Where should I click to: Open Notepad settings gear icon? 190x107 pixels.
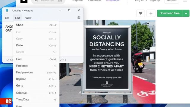(79, 18)
